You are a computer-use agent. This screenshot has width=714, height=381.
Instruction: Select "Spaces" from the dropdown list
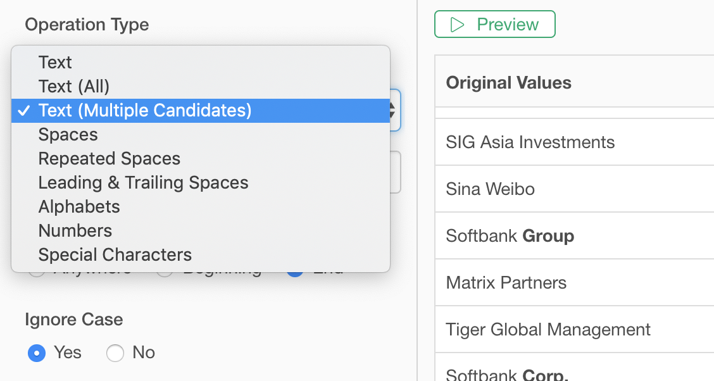click(68, 134)
